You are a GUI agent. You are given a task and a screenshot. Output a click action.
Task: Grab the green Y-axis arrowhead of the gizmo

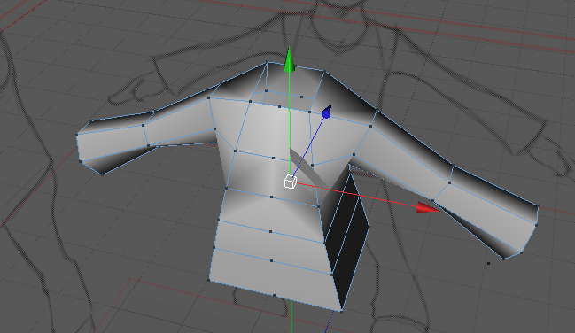[290, 59]
